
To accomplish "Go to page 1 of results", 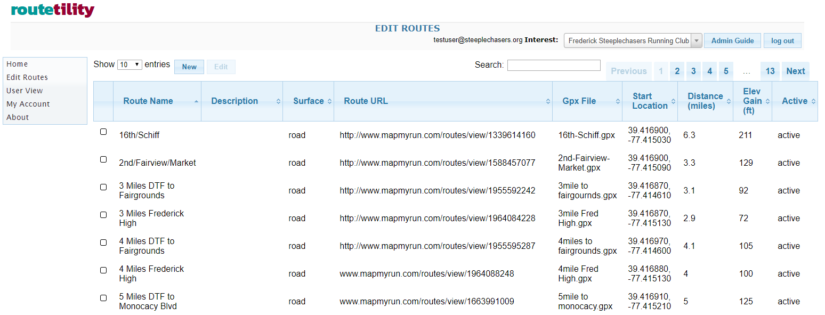I will pyautogui.click(x=661, y=71).
